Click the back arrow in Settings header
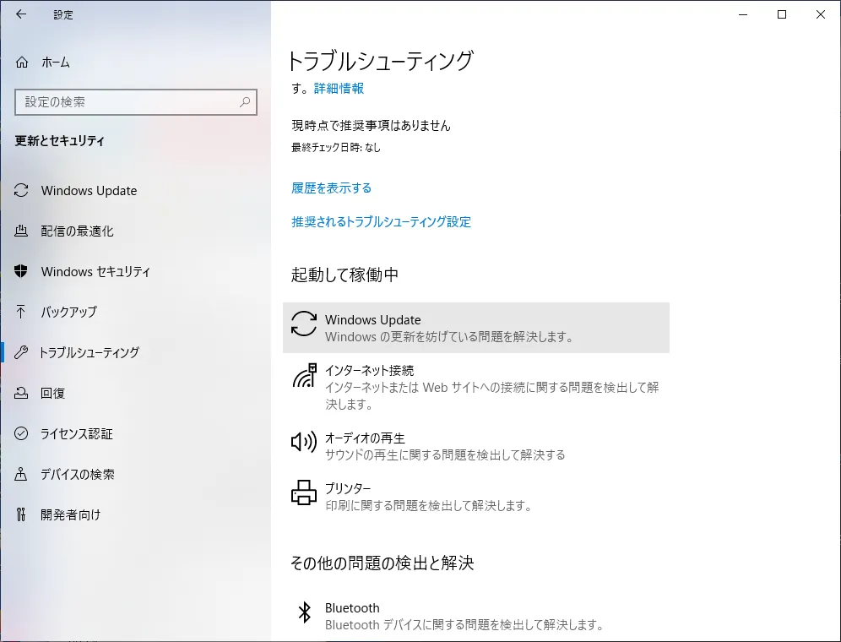This screenshot has width=841, height=642. (21, 14)
